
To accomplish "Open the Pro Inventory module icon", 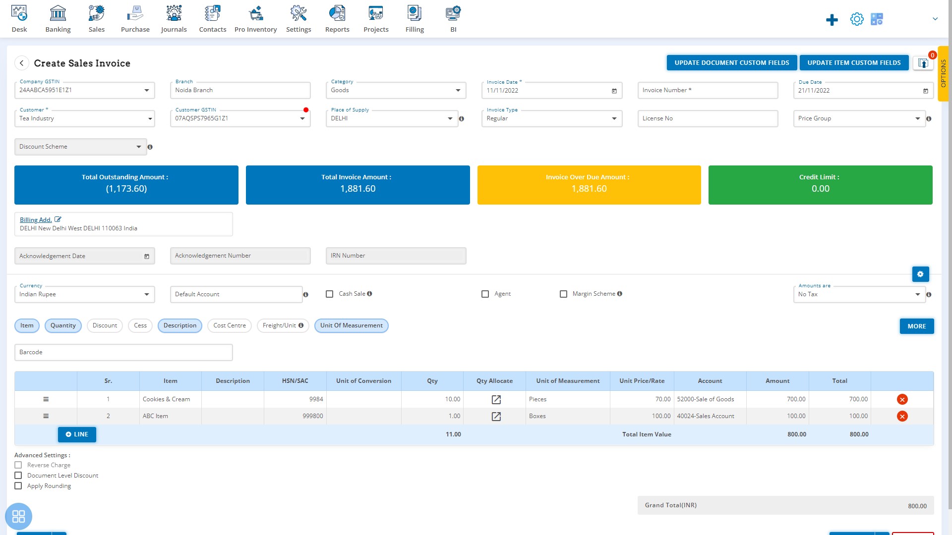I will pos(256,13).
